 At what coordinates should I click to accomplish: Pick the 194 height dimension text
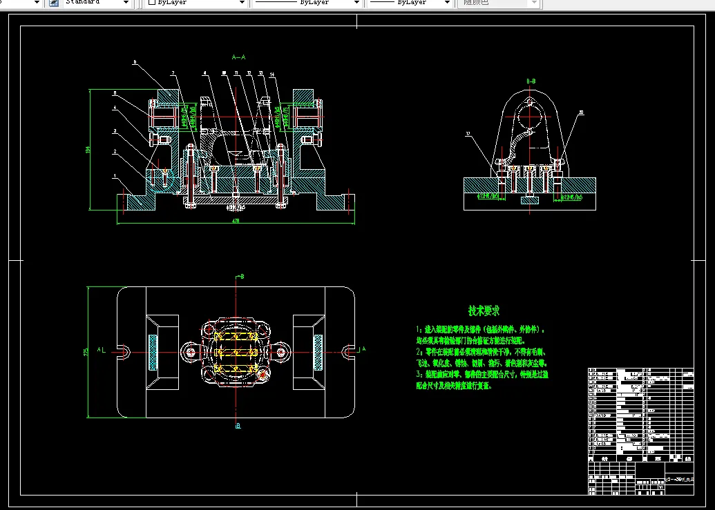(88, 149)
